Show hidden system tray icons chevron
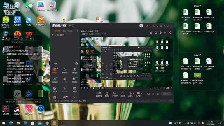 pyautogui.click(x=185, y=123)
